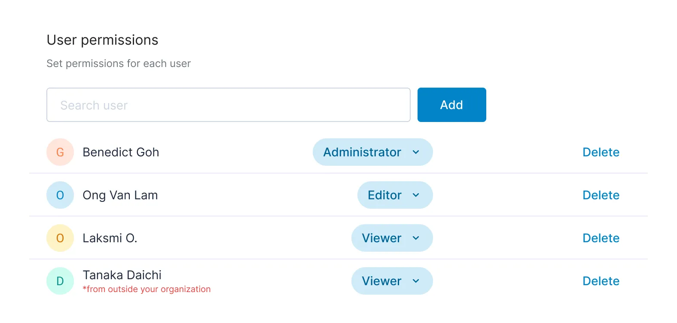Click Benedict Goh's orange G avatar

60,152
